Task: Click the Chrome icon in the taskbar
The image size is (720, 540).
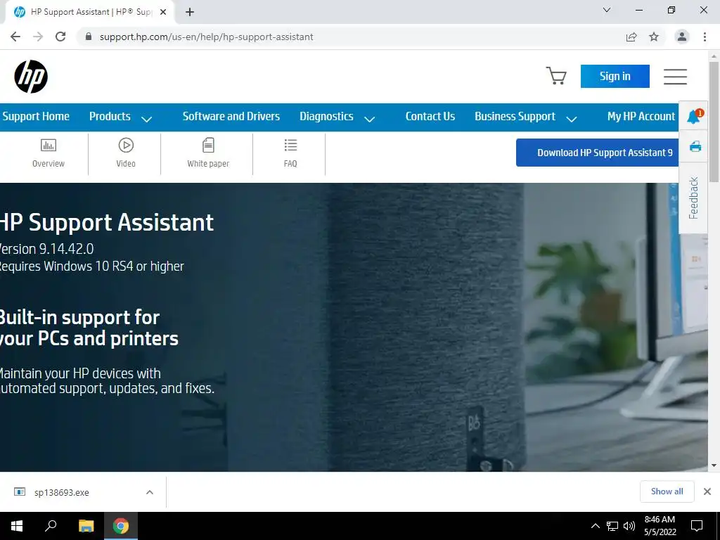Action: tap(121, 526)
